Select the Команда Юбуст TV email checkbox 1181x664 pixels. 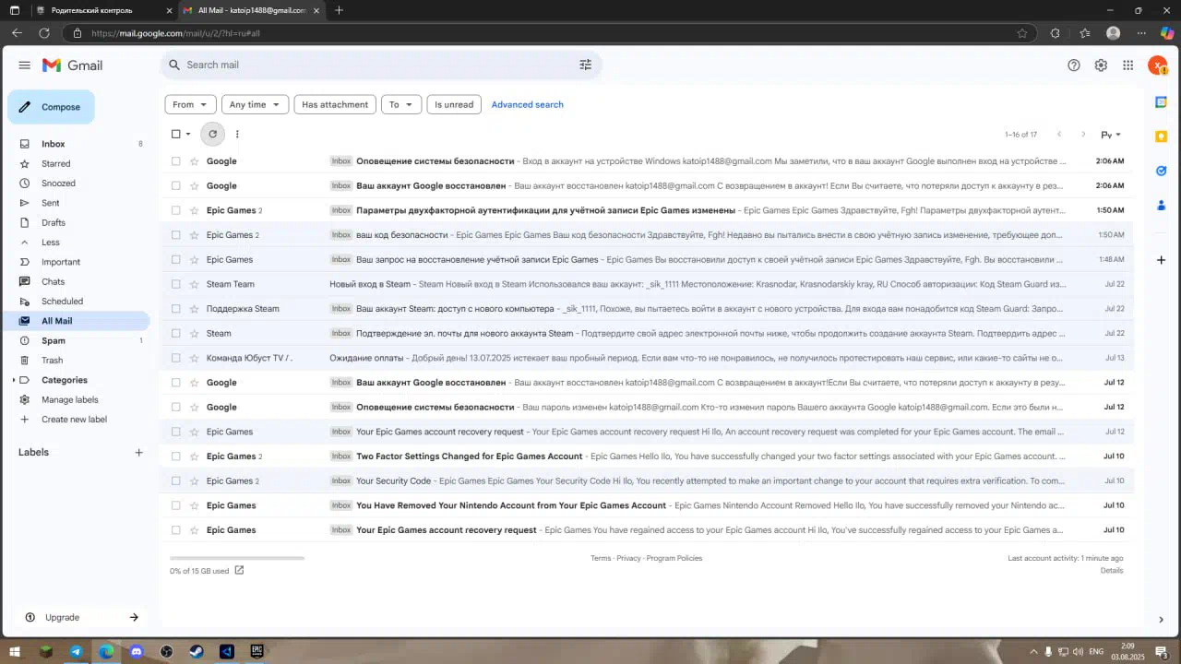pyautogui.click(x=176, y=358)
